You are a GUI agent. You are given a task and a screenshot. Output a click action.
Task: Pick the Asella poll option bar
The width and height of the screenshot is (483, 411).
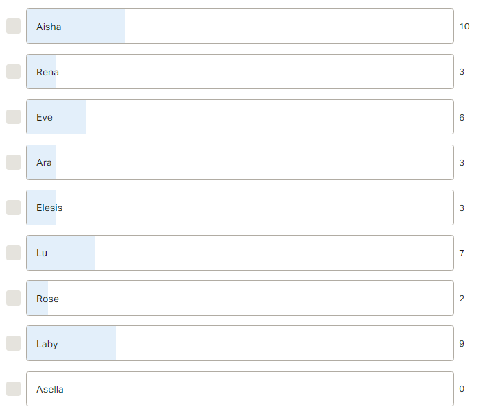(240, 389)
